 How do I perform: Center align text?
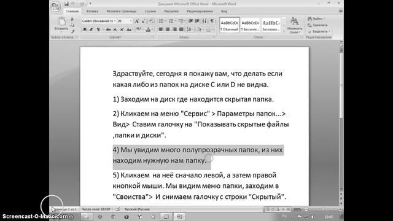point(168,29)
